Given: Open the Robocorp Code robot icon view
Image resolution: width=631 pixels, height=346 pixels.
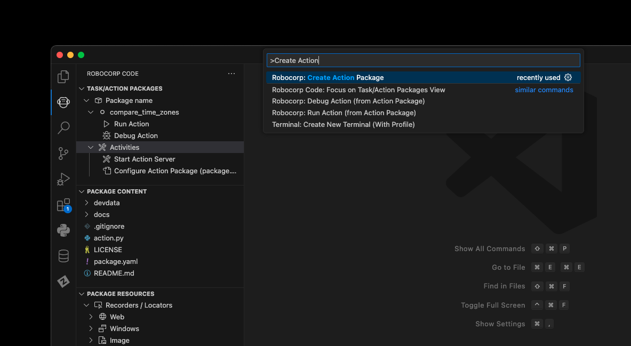Looking at the screenshot, I should (63, 102).
